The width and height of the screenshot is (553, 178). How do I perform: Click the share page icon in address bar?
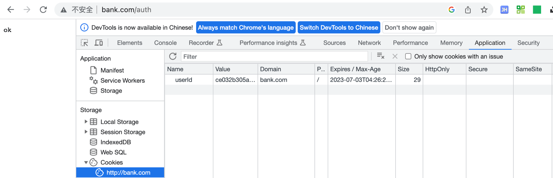468,10
